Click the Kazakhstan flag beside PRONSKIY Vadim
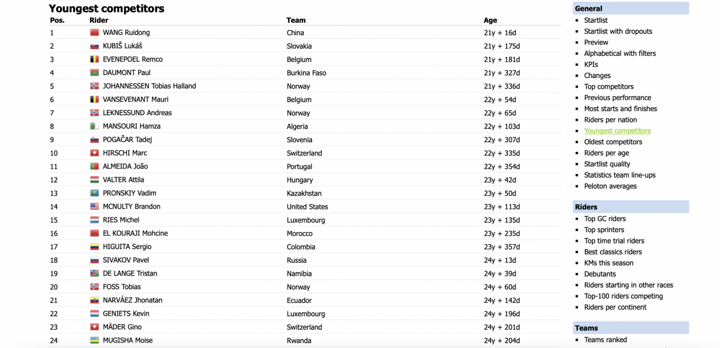The width and height of the screenshot is (720, 348). [x=94, y=193]
